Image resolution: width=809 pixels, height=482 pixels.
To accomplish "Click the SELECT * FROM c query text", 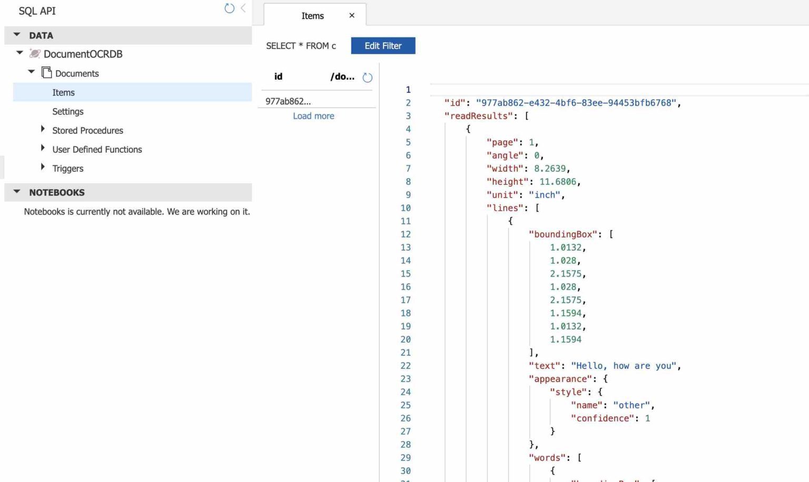I will [x=301, y=45].
